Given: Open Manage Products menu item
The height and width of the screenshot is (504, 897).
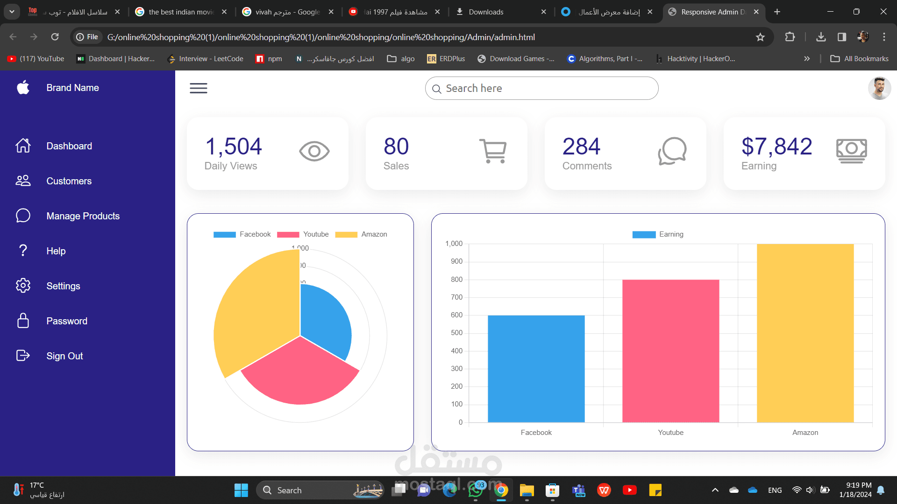Looking at the screenshot, I should pyautogui.click(x=83, y=216).
